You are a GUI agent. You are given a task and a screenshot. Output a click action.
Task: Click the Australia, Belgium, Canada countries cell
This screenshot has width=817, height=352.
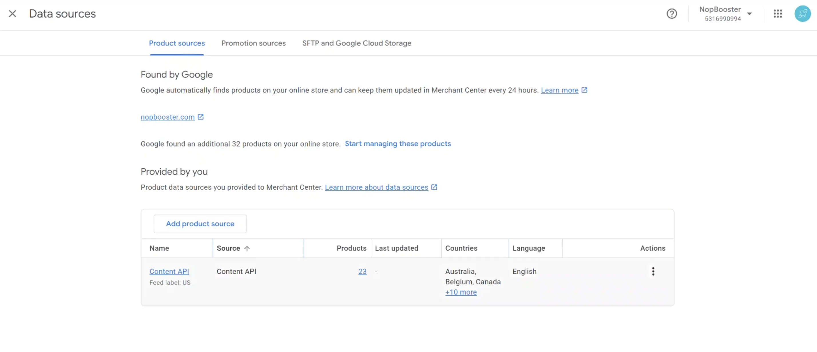click(473, 276)
